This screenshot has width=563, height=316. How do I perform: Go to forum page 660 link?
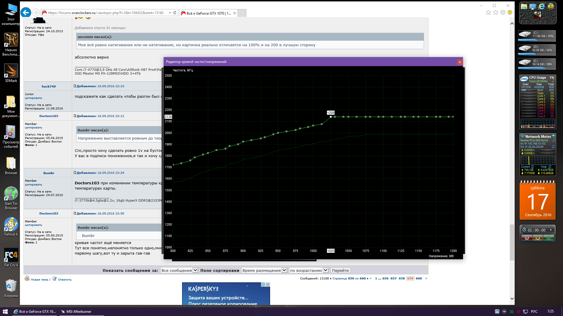click(419, 279)
